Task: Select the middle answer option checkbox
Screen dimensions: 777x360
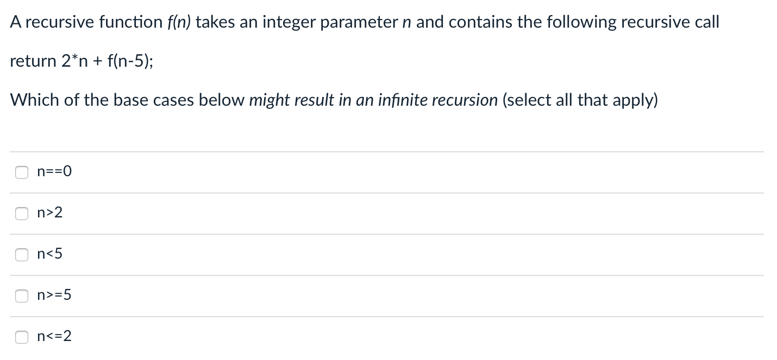Action: (22, 254)
